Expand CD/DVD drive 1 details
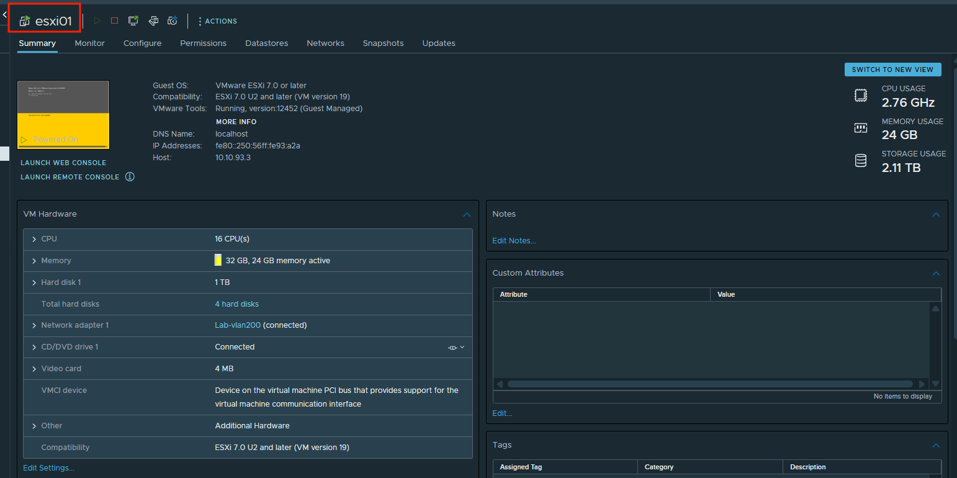This screenshot has height=478, width=957. pyautogui.click(x=34, y=347)
